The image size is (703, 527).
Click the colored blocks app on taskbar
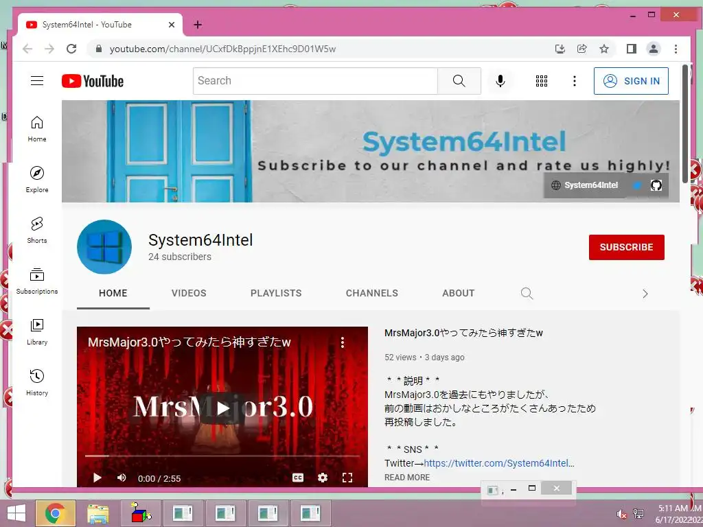(x=140, y=513)
